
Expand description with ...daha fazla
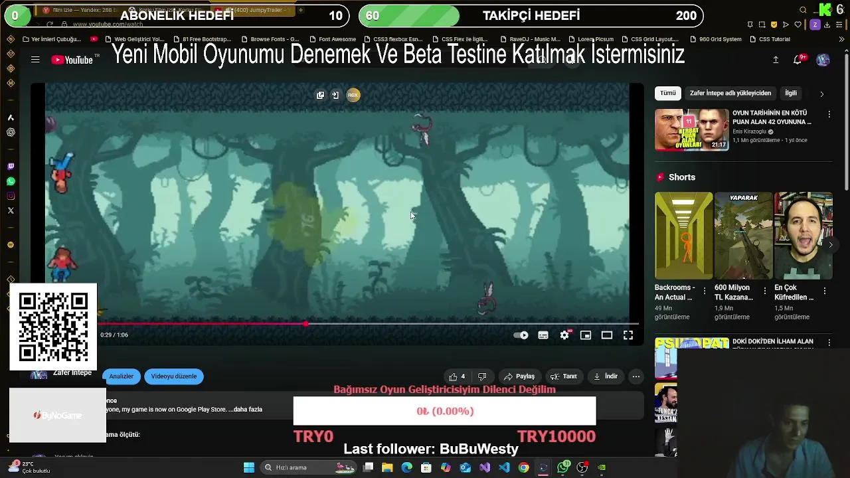point(245,410)
